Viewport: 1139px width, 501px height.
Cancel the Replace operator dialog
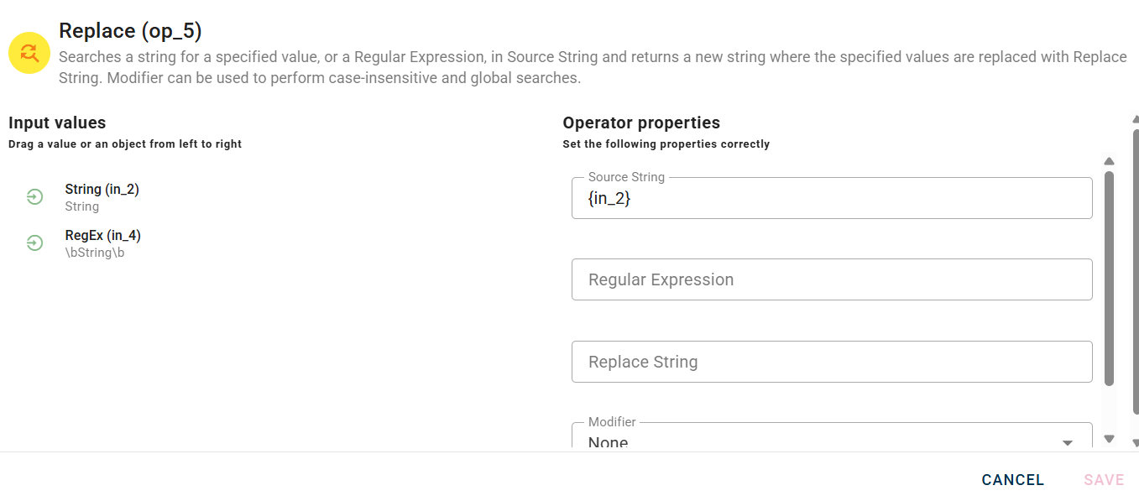coord(1012,480)
